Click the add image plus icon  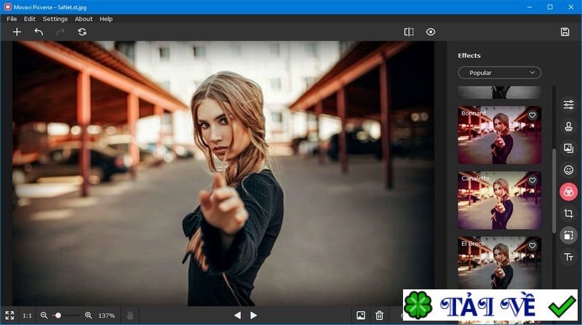tap(17, 32)
